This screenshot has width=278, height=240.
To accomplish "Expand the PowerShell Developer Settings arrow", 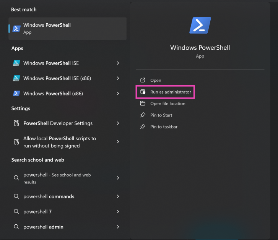I will 118,123.
